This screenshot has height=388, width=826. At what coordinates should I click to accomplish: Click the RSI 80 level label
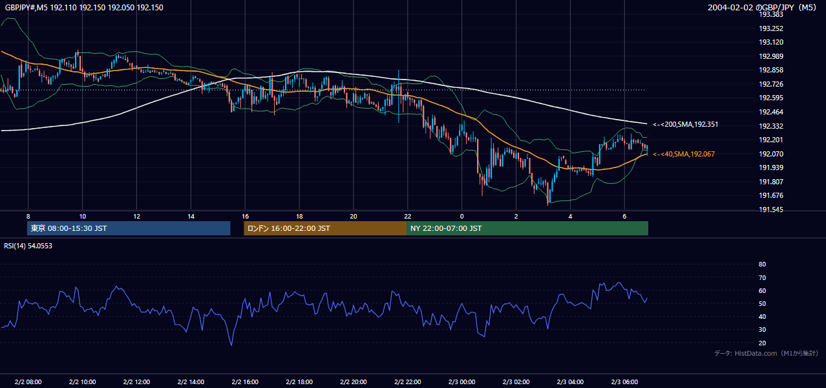coord(762,264)
